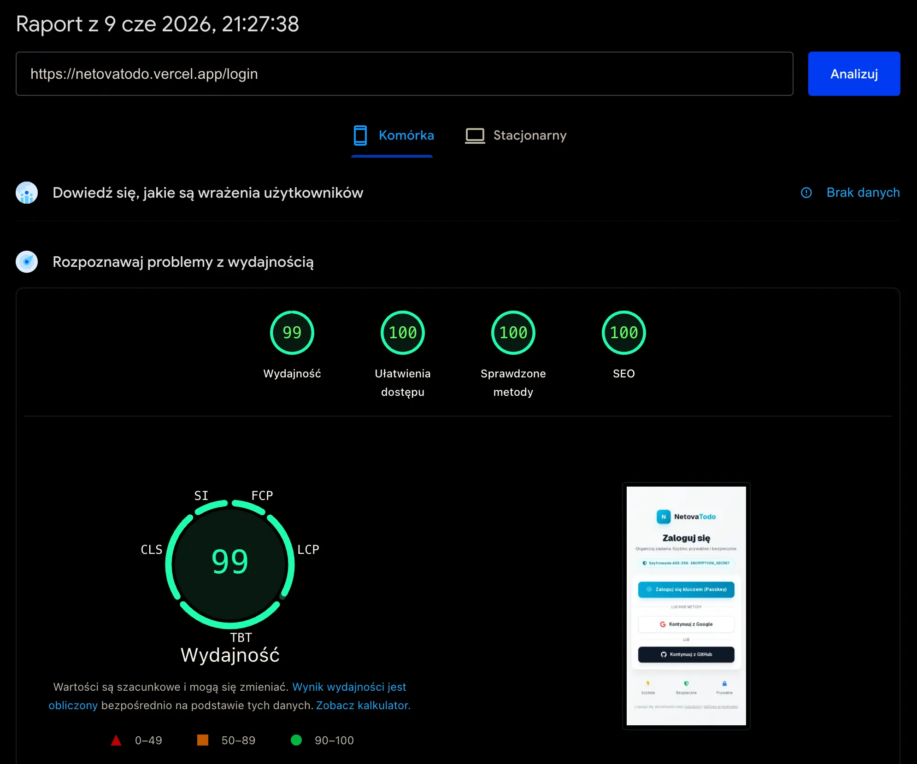
Task: Click the desktop laptop icon
Action: [475, 135]
